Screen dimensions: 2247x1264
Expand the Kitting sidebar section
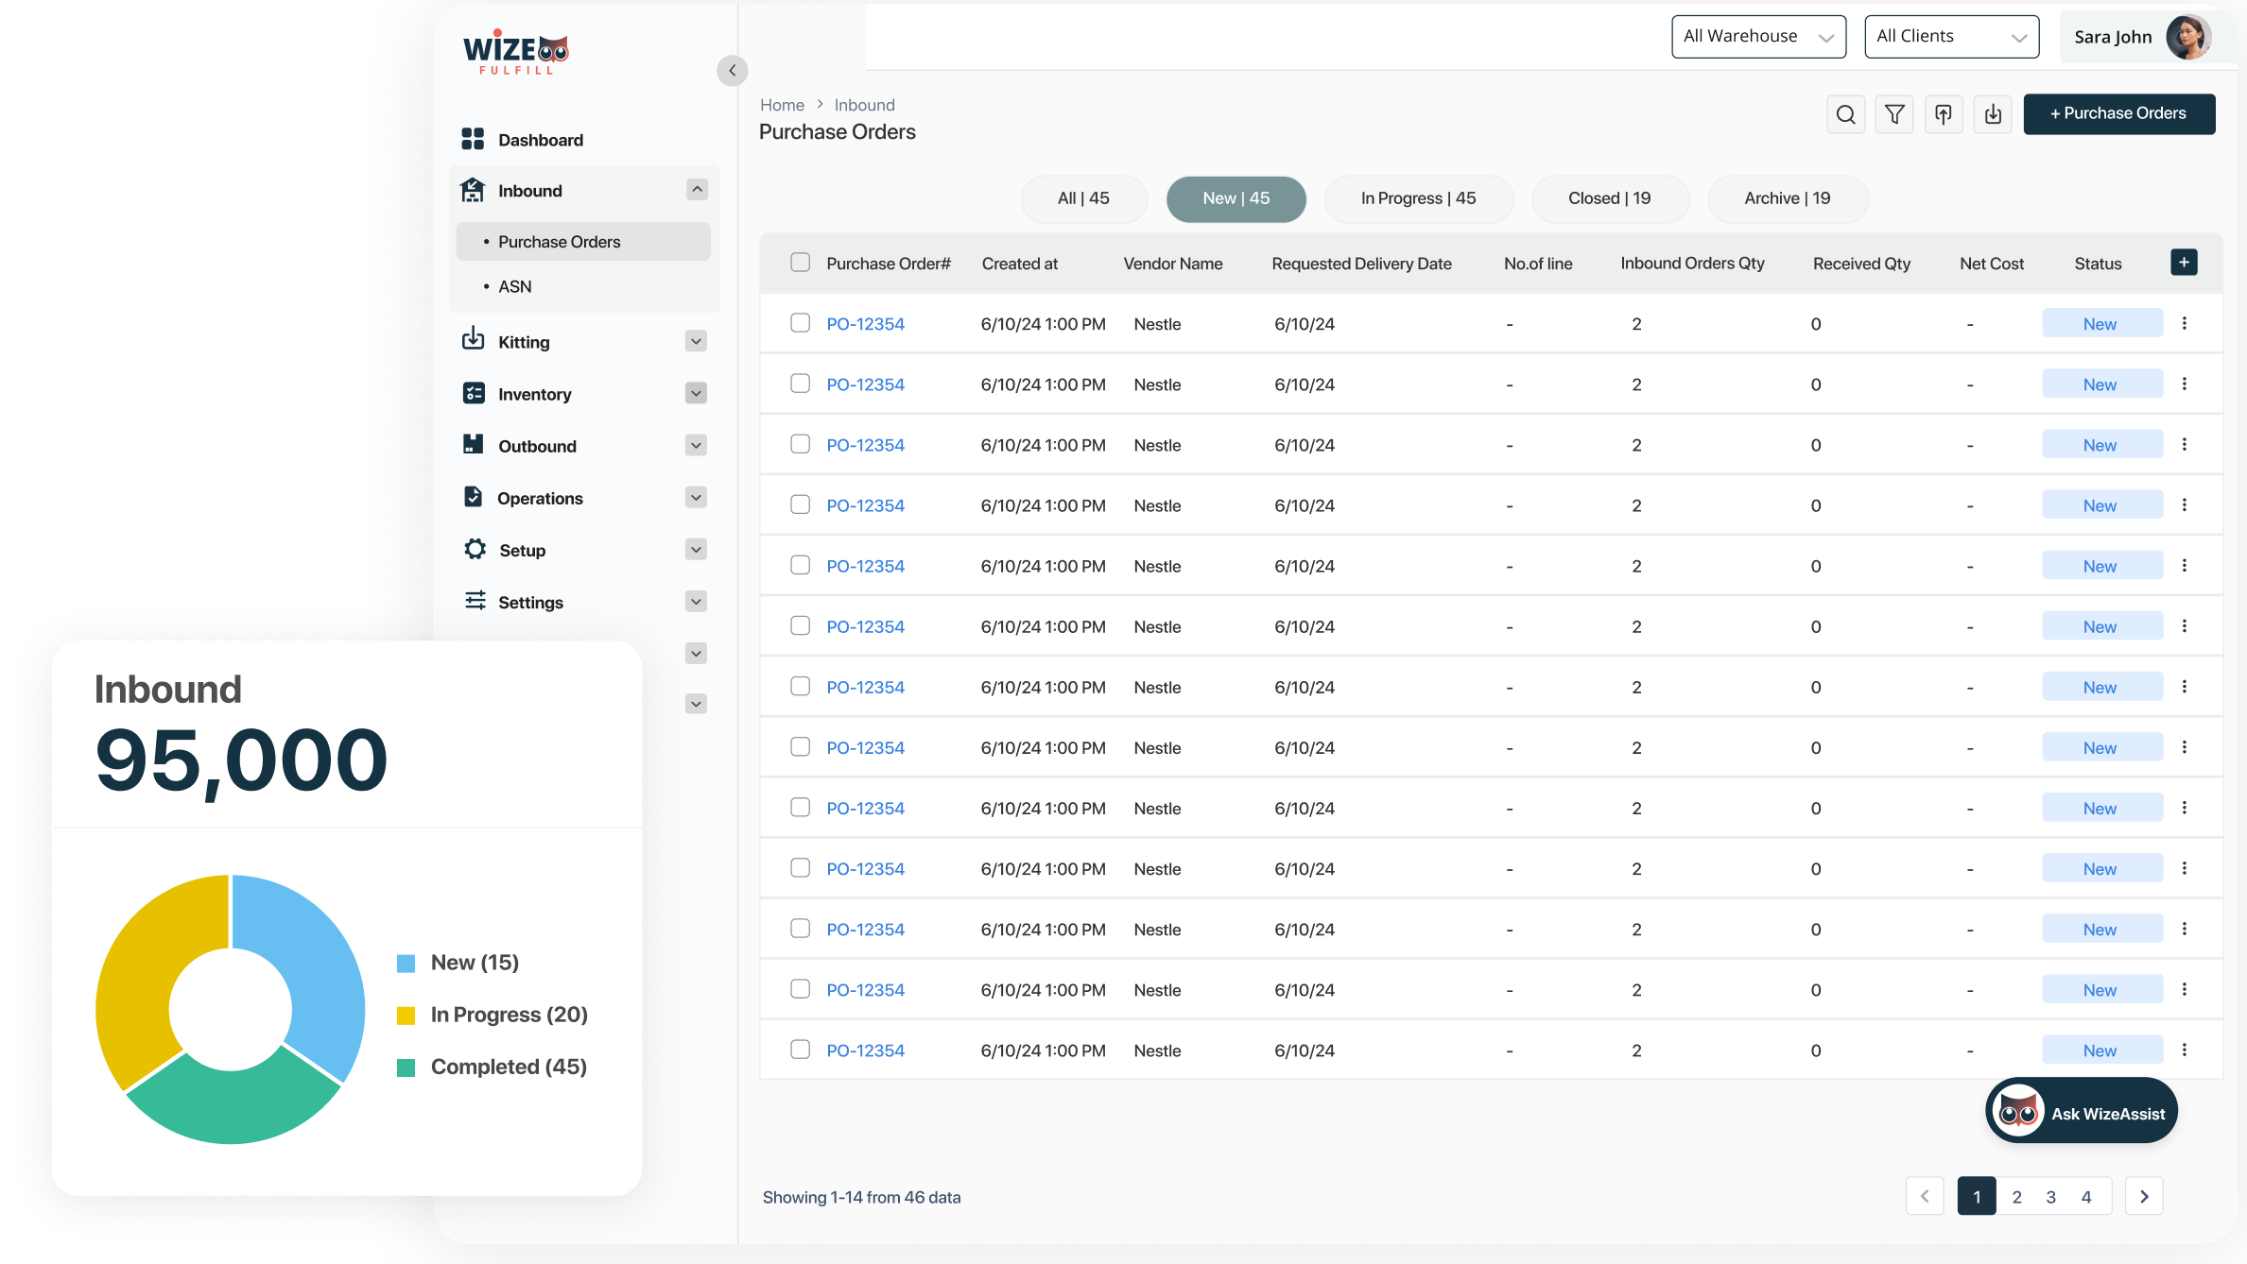(696, 341)
